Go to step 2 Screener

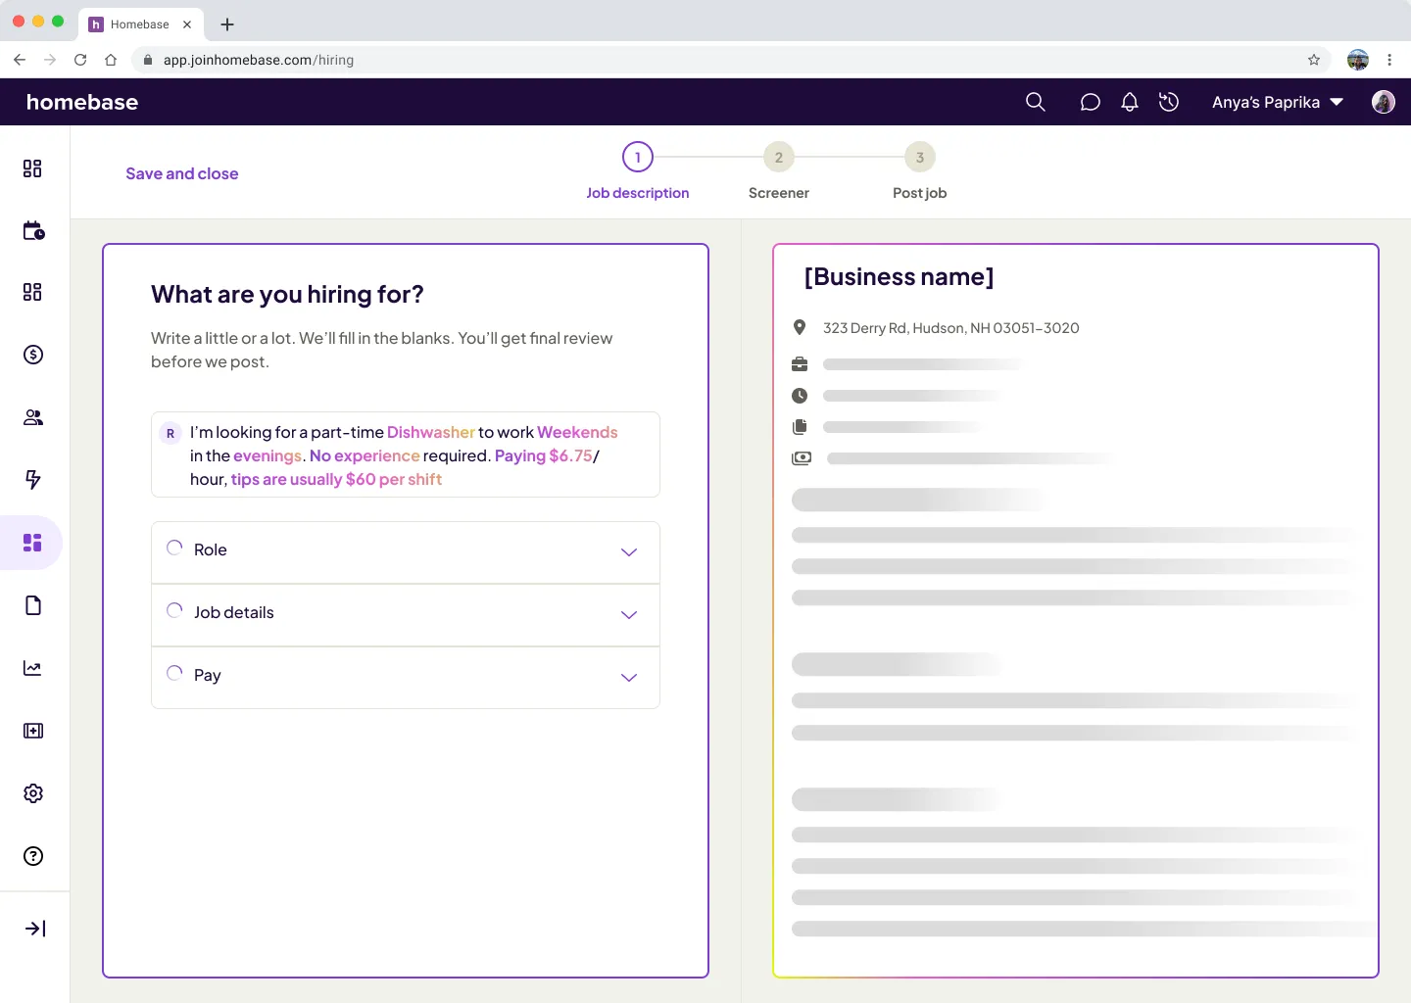click(779, 171)
